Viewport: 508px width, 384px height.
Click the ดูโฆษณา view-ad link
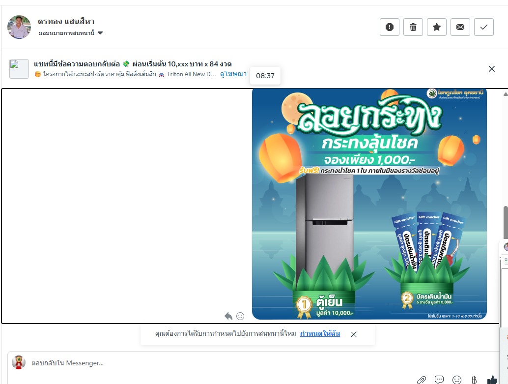pos(233,74)
